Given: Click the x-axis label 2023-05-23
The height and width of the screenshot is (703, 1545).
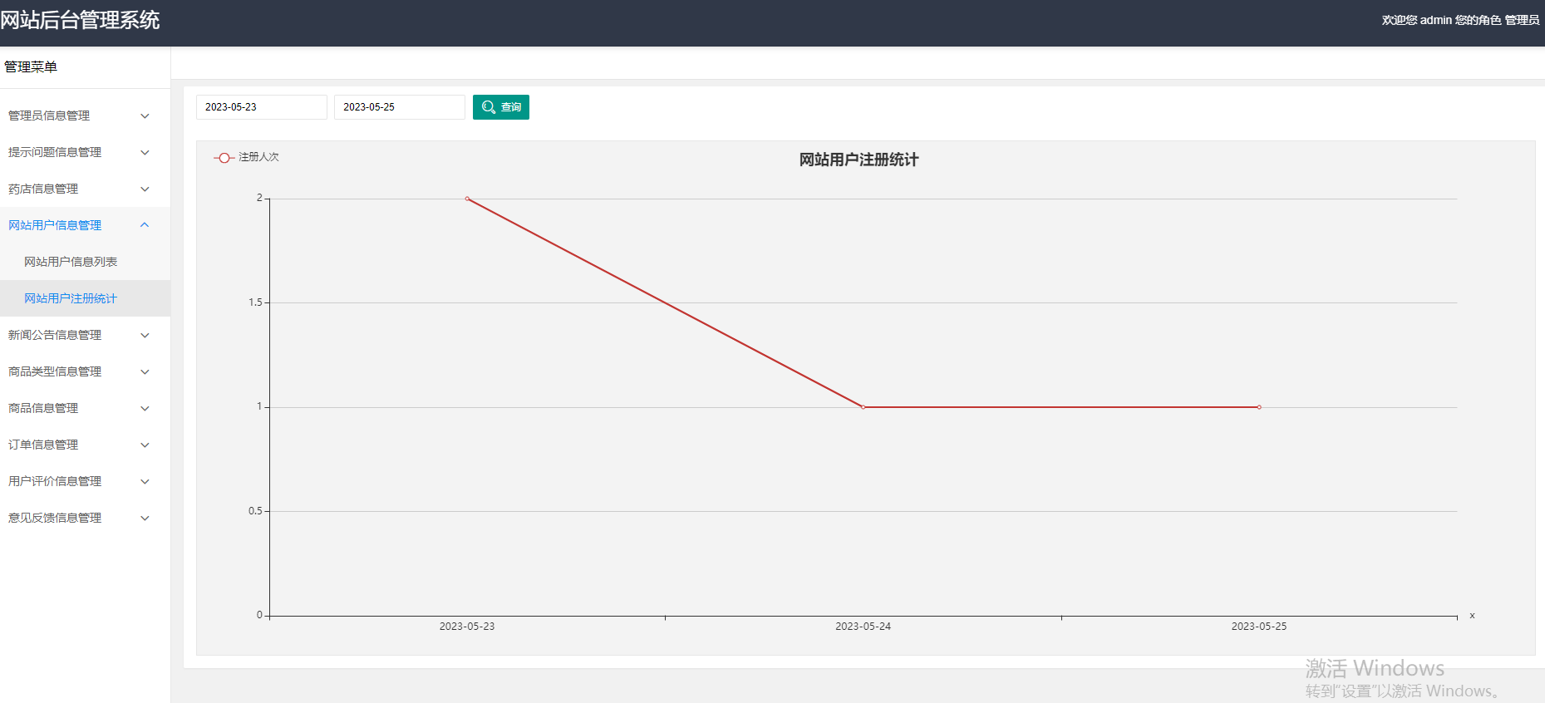Looking at the screenshot, I should click(467, 627).
